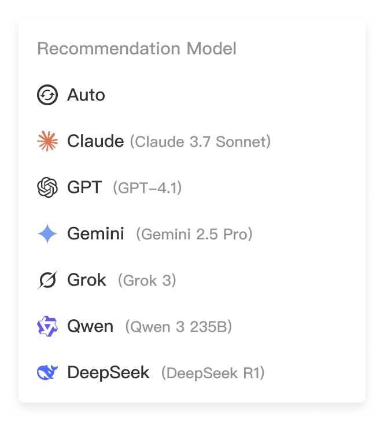The image size is (384, 421).
Task: Click the orange Claude starburst icon
Action: pos(47,141)
